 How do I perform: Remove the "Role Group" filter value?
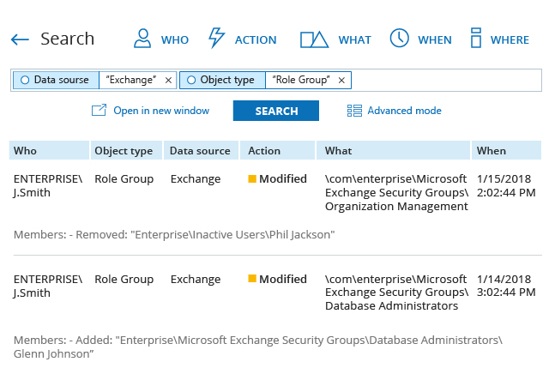pos(341,80)
